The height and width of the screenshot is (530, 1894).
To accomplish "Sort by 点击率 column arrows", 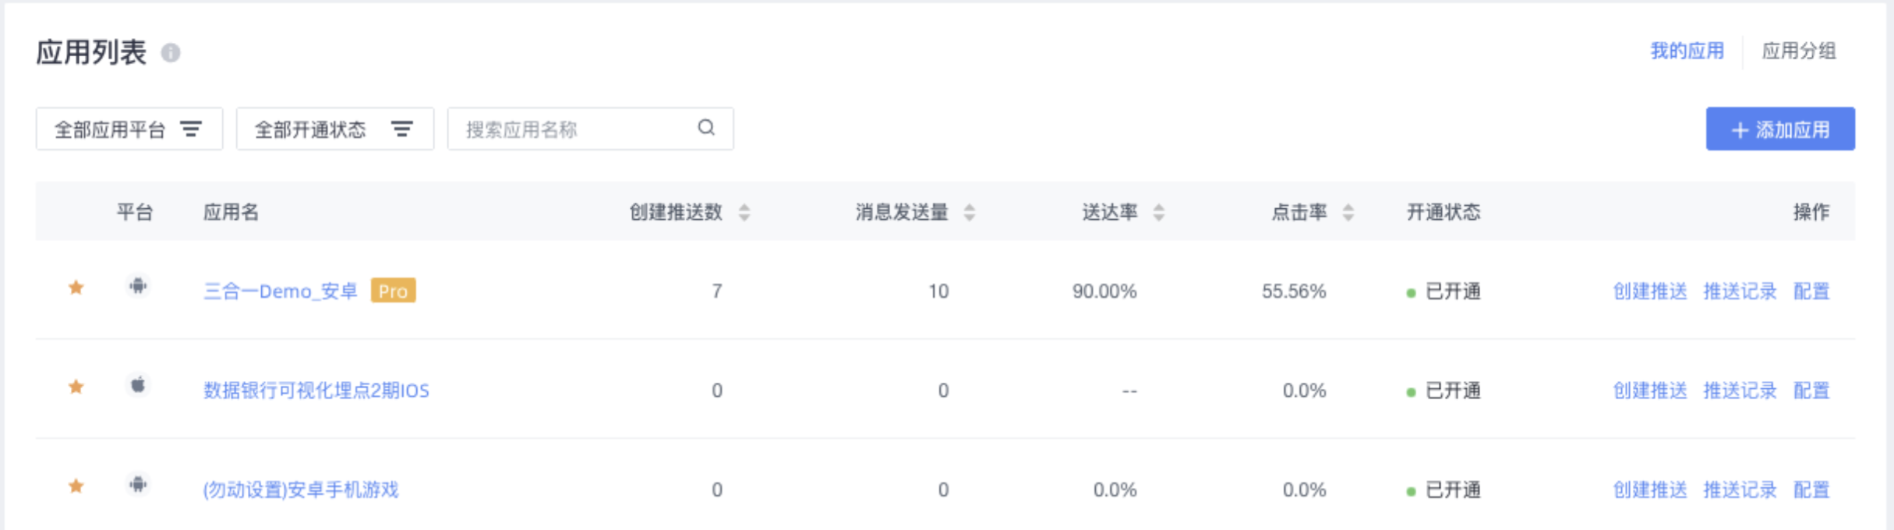I will click(1348, 212).
